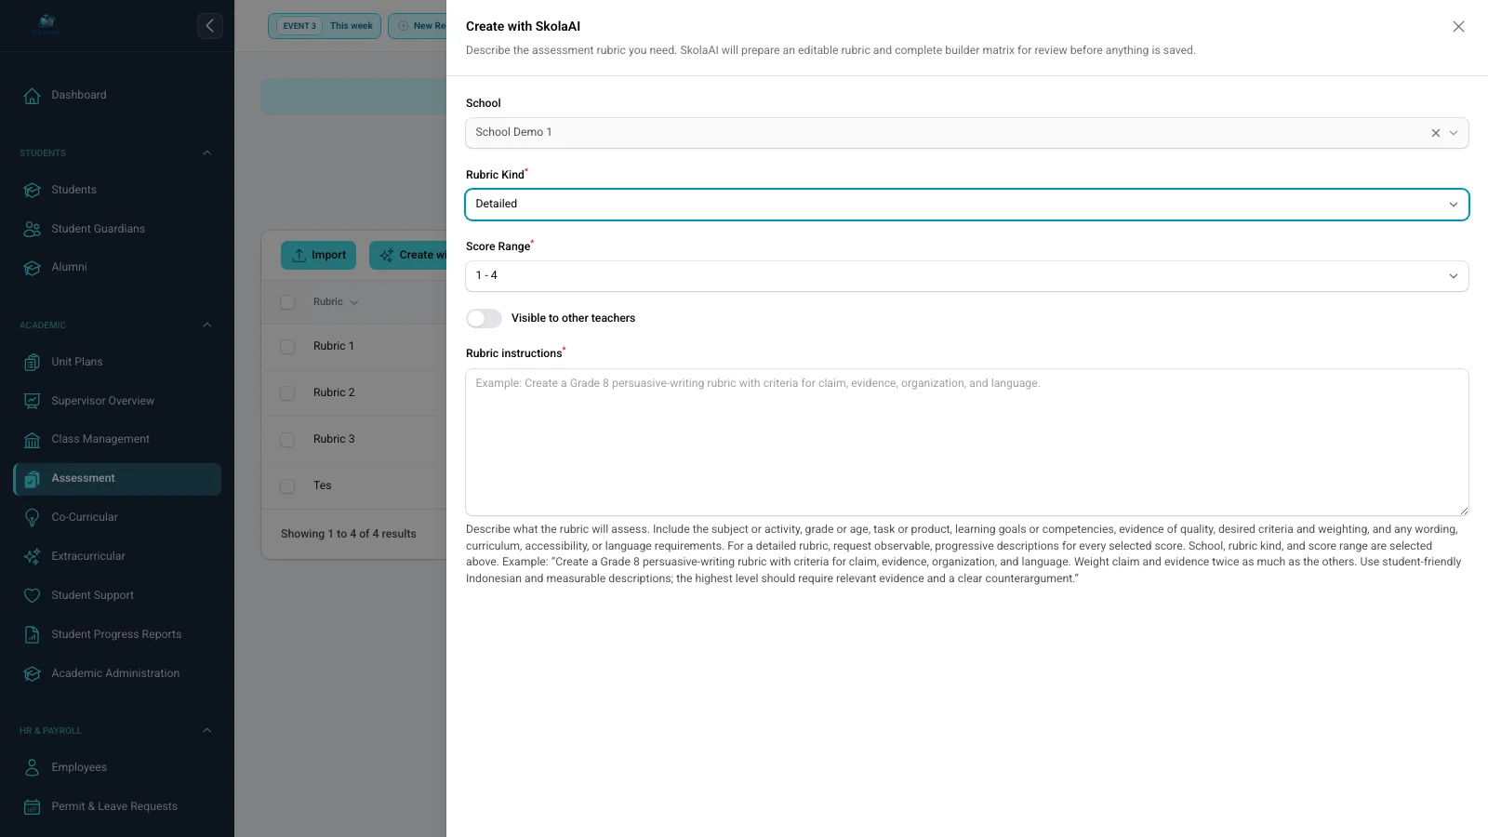This screenshot has width=1488, height=837.
Task: Collapse the Students sidebar section
Action: click(x=207, y=153)
